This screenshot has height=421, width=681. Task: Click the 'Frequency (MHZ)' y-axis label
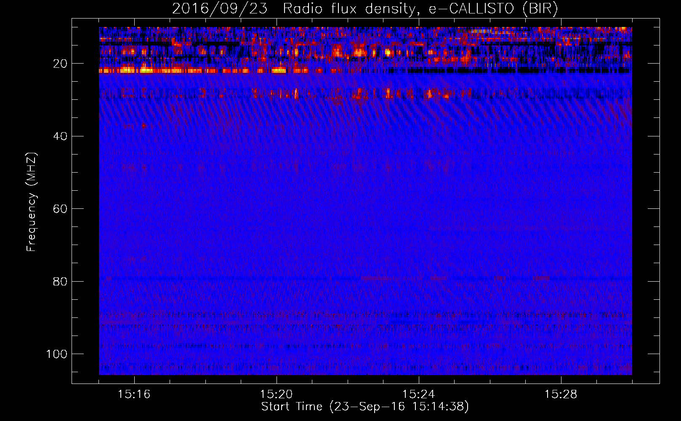[x=32, y=202]
